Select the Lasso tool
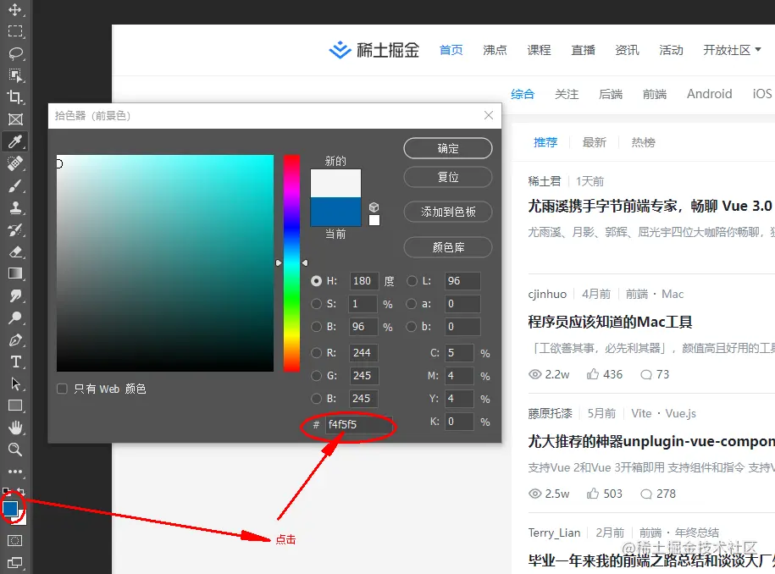 click(15, 53)
